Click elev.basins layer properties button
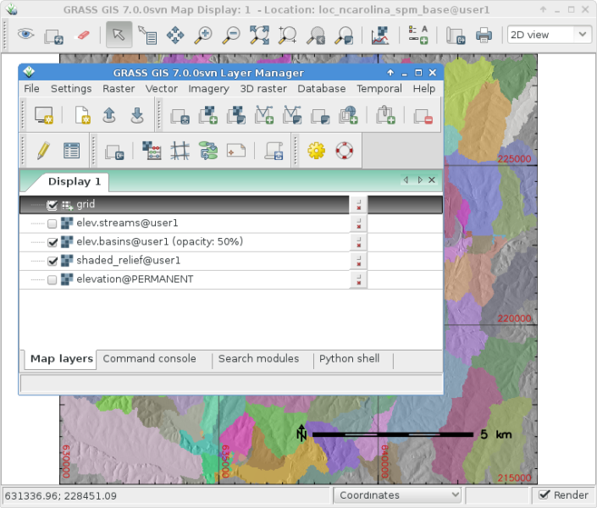The height and width of the screenshot is (508, 597). [x=358, y=242]
